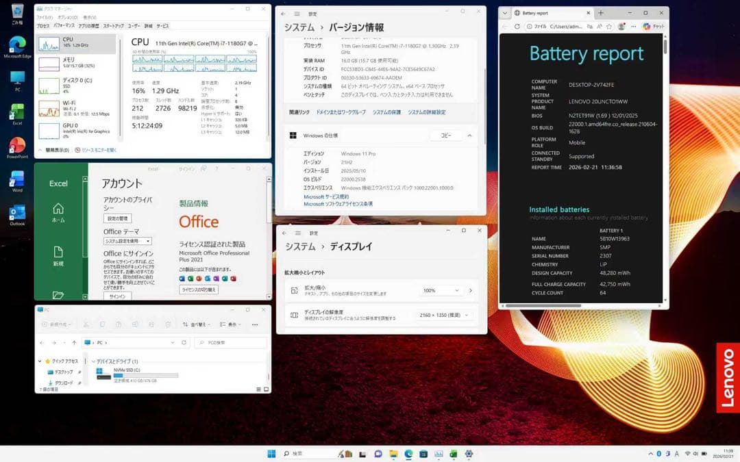Image resolution: width=740 pixels, height=462 pixels.
Task: Close the Battery report tab
Action: (588, 13)
